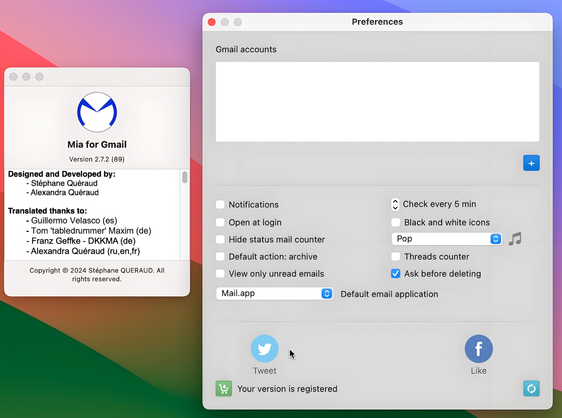Click 'Designed and Developed by:' heading

(62, 174)
